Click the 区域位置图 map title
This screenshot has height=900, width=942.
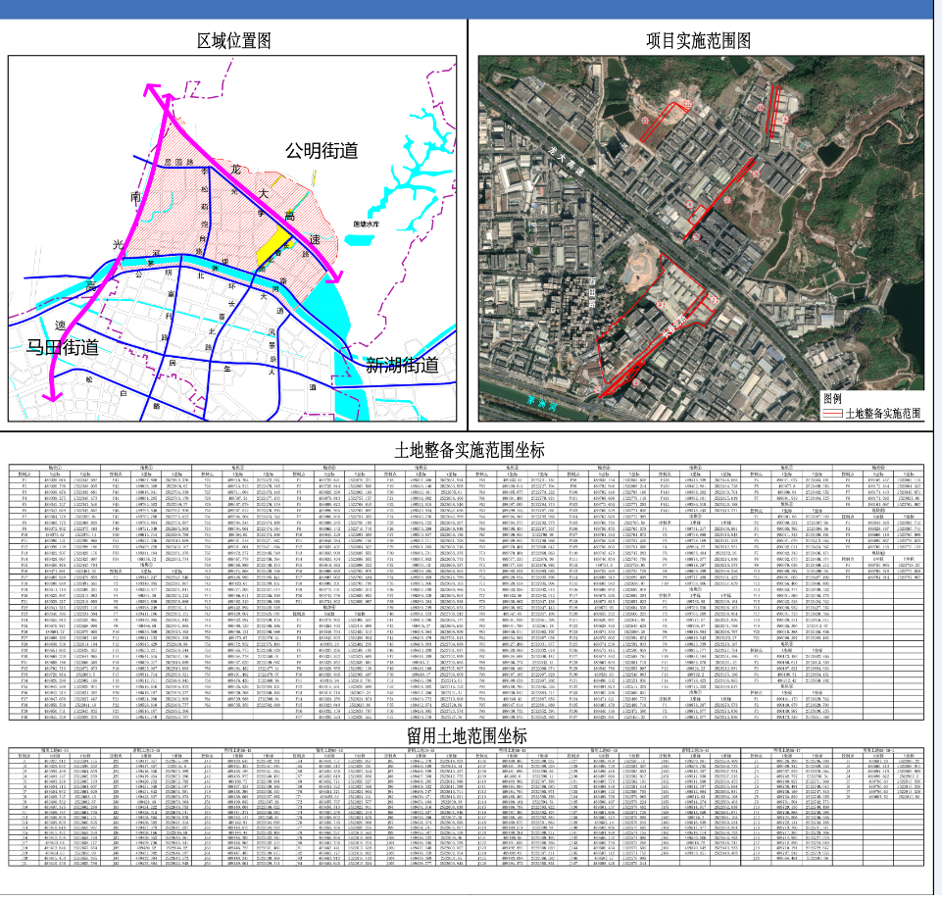233,40
